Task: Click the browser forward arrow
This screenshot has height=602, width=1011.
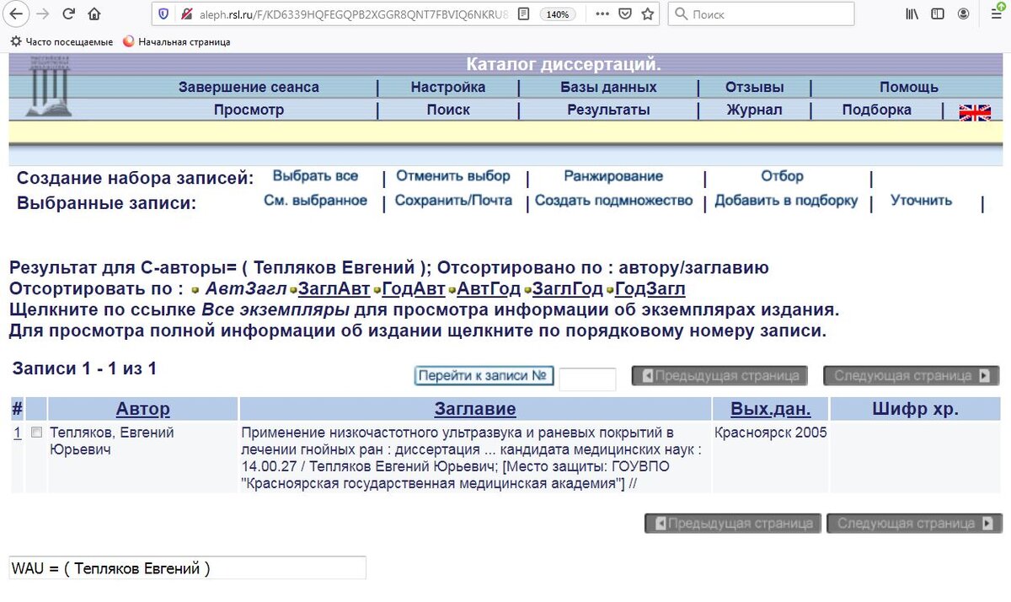Action: [43, 13]
